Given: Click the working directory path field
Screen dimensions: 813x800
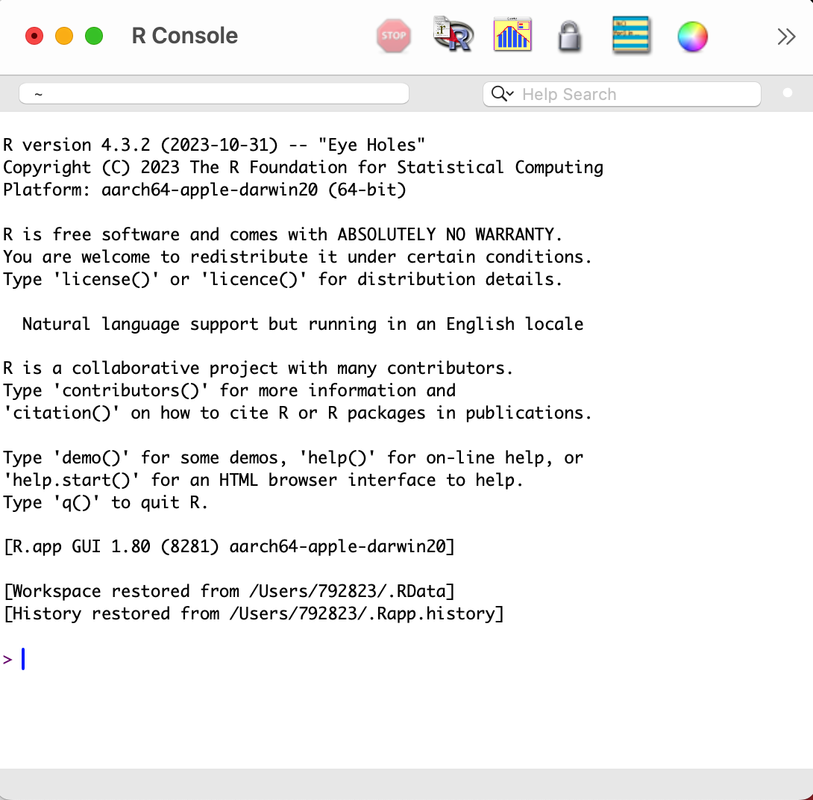Looking at the screenshot, I should [213, 94].
